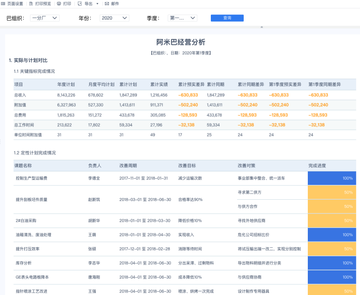This screenshot has width=360, height=295.
Task: Click the owner name 唐海刚
Action: (x=94, y=277)
